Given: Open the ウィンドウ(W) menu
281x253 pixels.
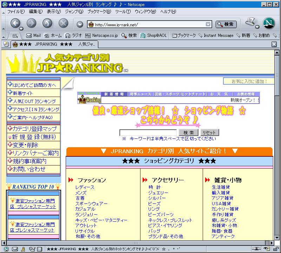Looking at the screenshot, I should pos(145,12).
